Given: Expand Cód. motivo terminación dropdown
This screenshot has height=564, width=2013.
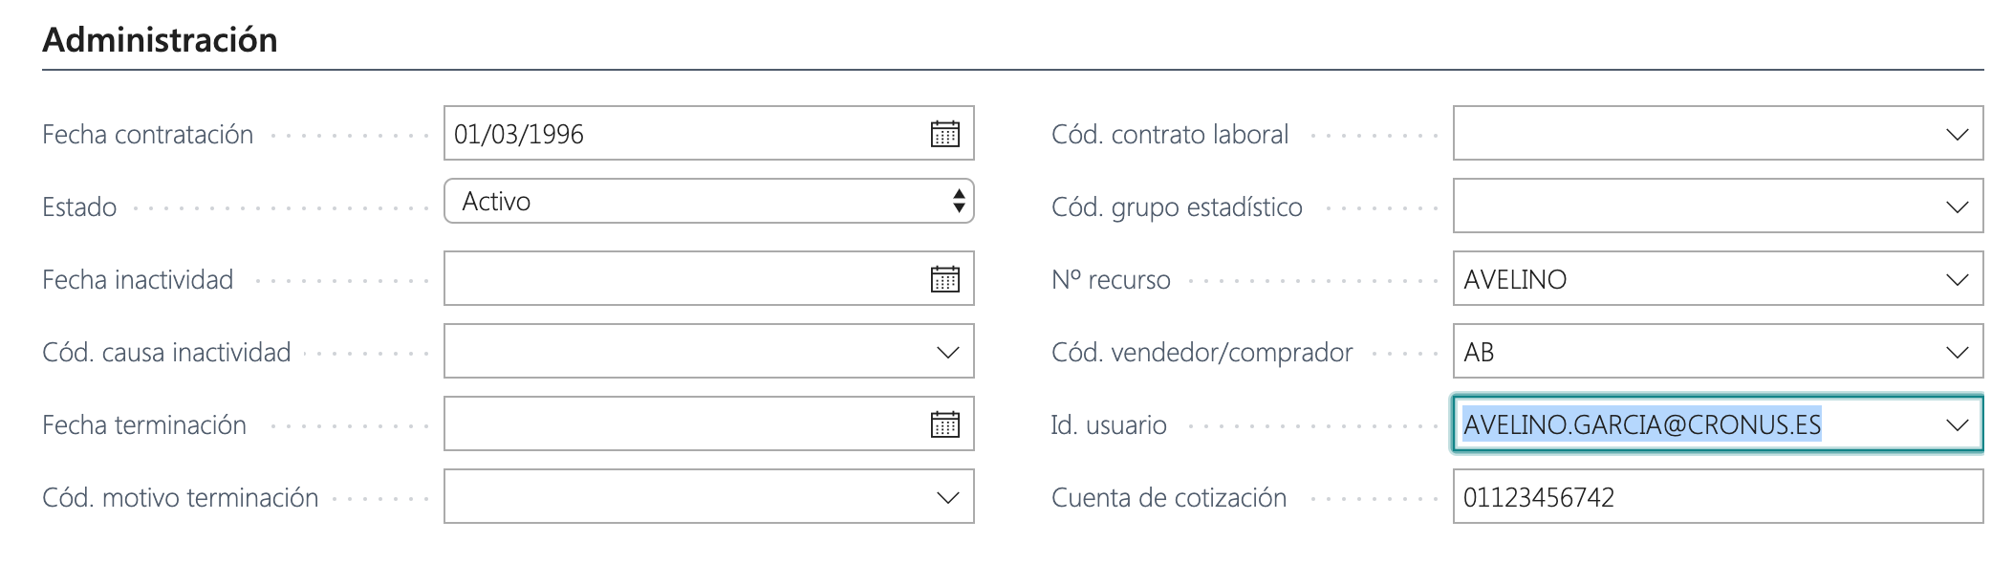Looking at the screenshot, I should coord(947,497).
